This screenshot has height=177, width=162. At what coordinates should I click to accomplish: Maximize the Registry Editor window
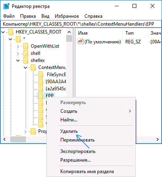[134, 6]
